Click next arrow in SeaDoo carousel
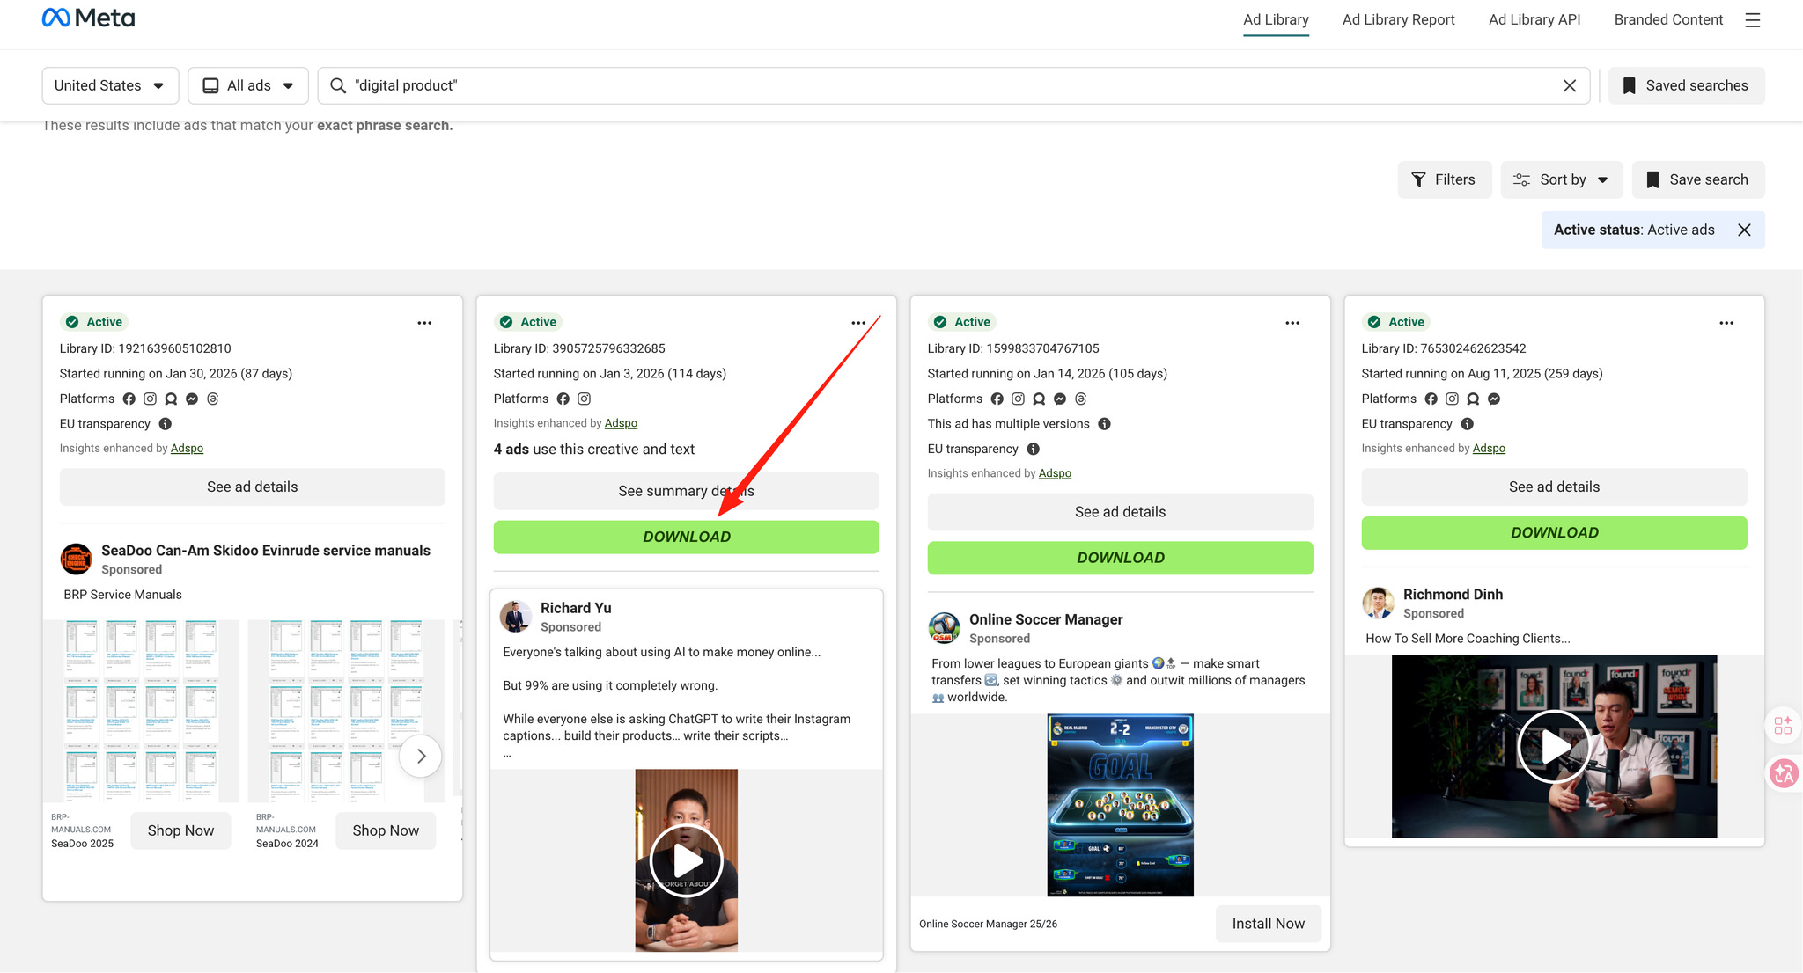Image resolution: width=1803 pixels, height=973 pixels. 421,756
